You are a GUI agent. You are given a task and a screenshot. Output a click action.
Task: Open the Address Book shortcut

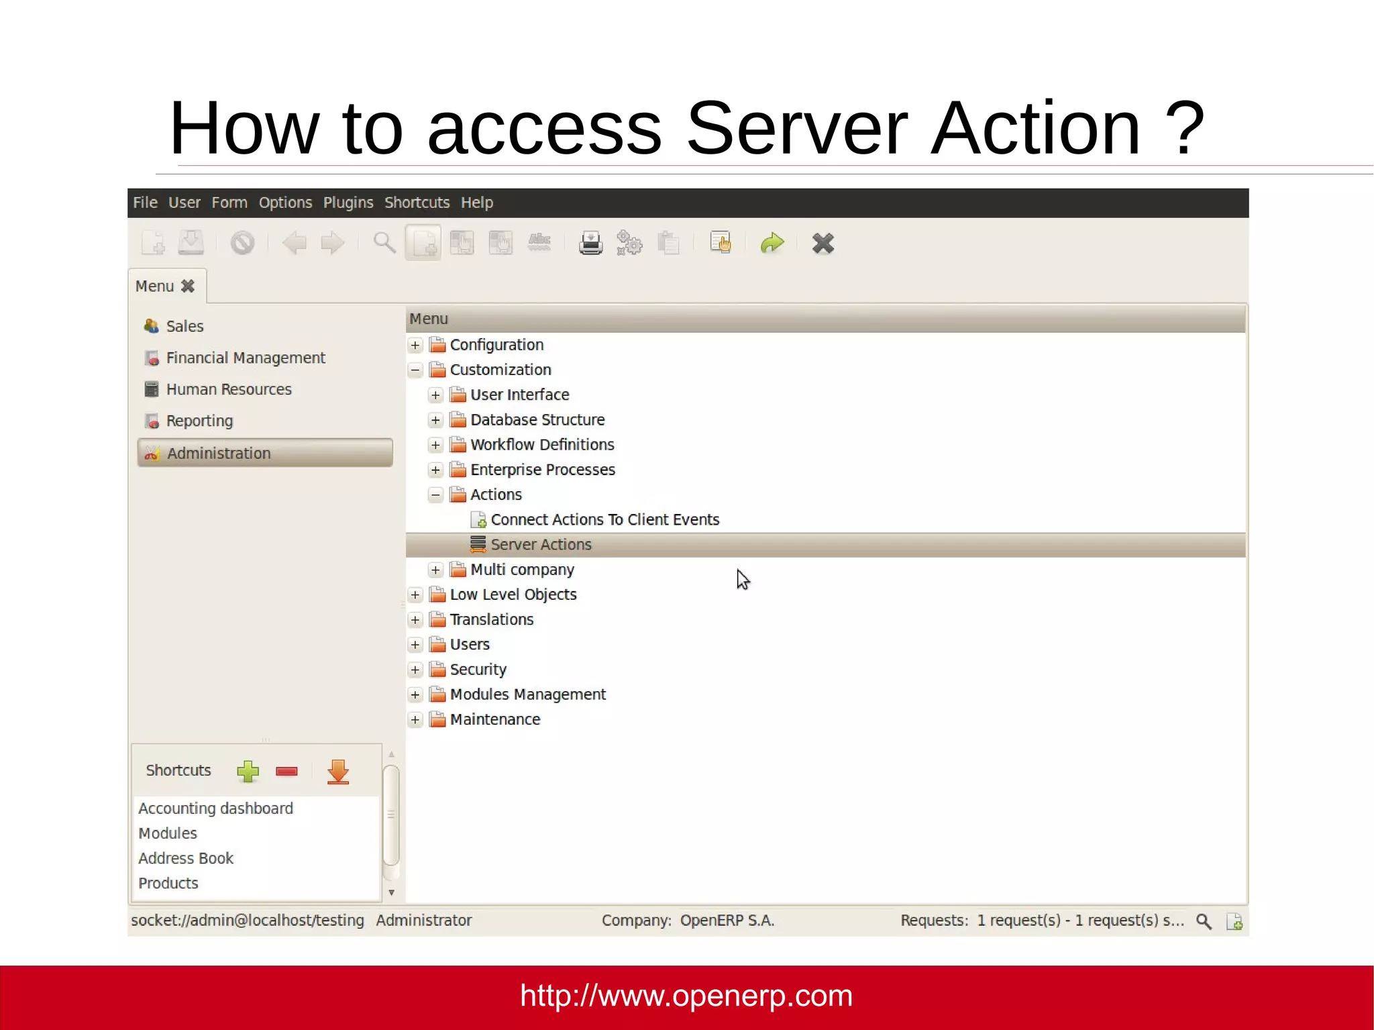[186, 858]
